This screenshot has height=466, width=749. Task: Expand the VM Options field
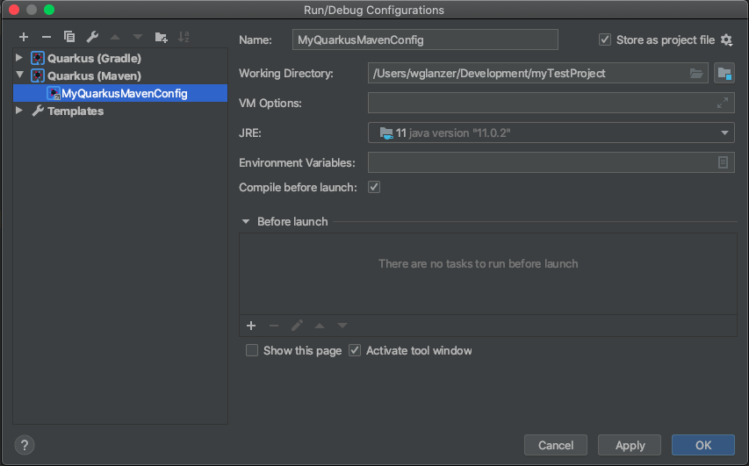723,103
